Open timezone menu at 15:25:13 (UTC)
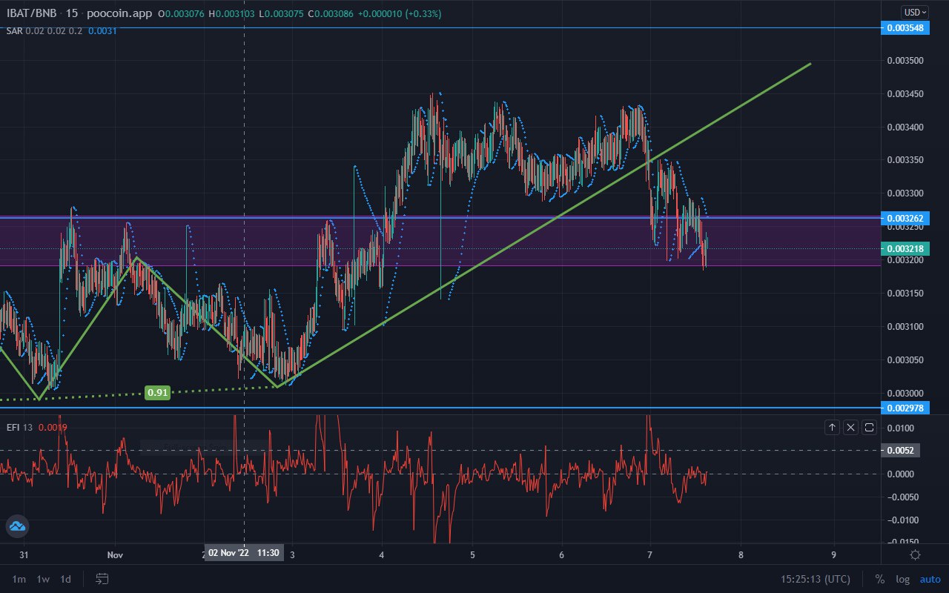The height and width of the screenshot is (593, 949). pos(815,579)
